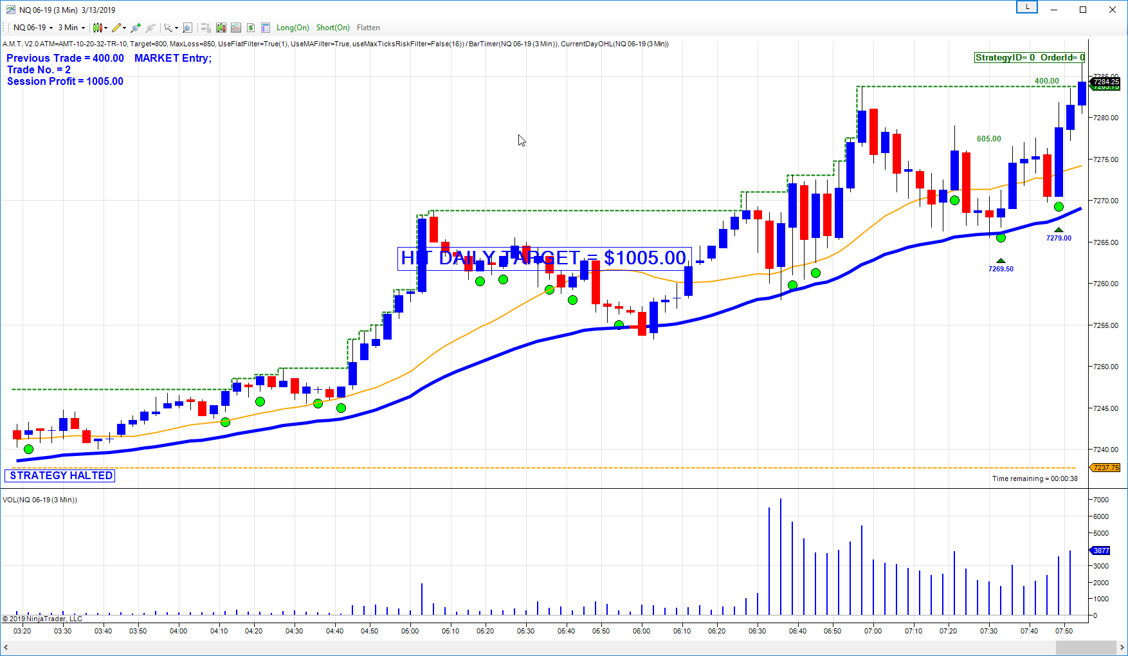Image resolution: width=1128 pixels, height=656 pixels.
Task: Open the Data Series candlestick icon
Action: 221,28
